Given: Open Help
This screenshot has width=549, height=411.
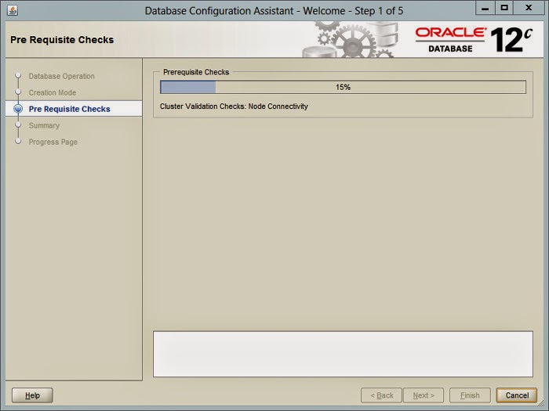Looking at the screenshot, I should pyautogui.click(x=32, y=395).
